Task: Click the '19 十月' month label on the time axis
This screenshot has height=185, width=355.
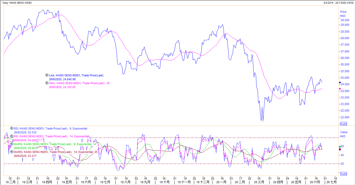Action: coord(165,182)
